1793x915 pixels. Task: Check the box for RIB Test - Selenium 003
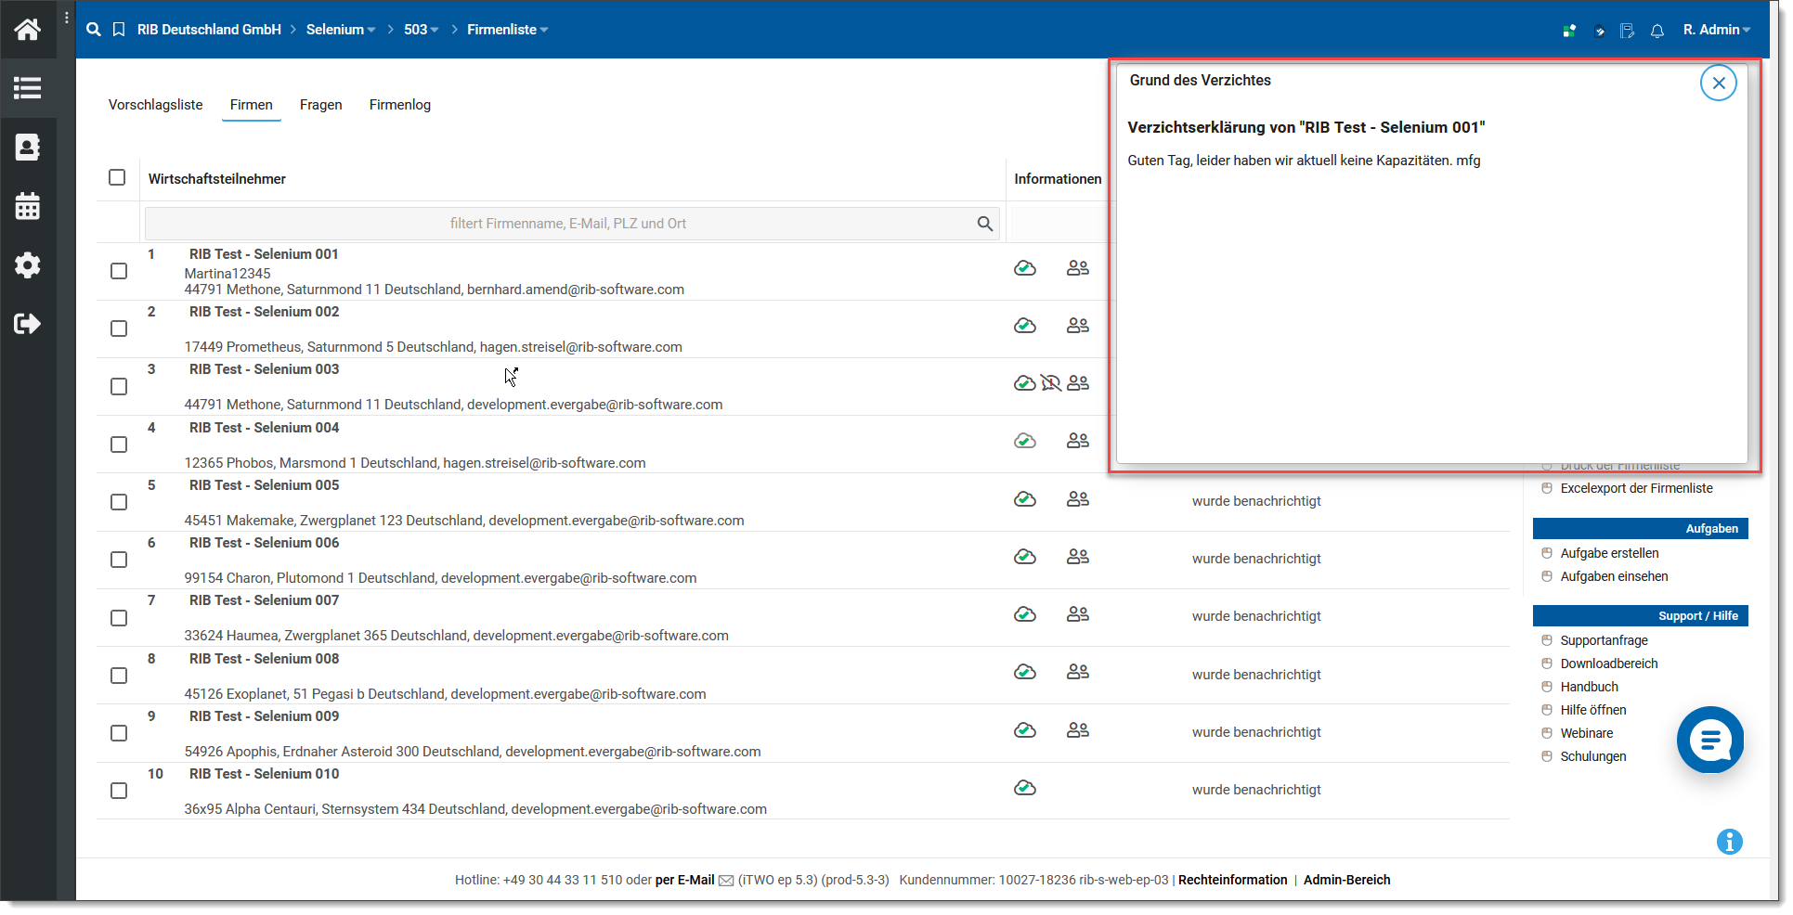pos(119,386)
